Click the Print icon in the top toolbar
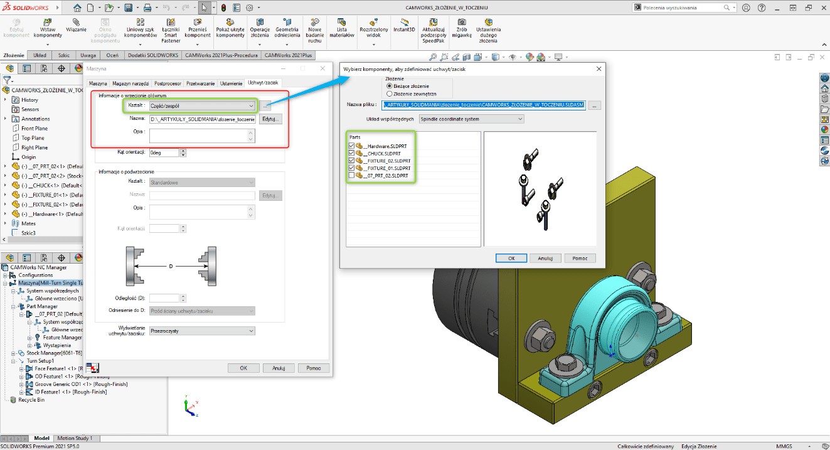 147,8
